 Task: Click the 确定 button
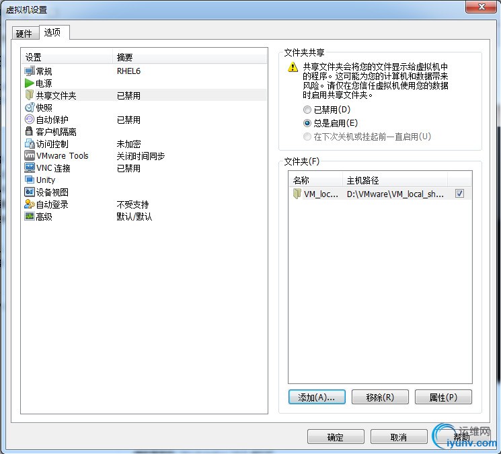[336, 437]
